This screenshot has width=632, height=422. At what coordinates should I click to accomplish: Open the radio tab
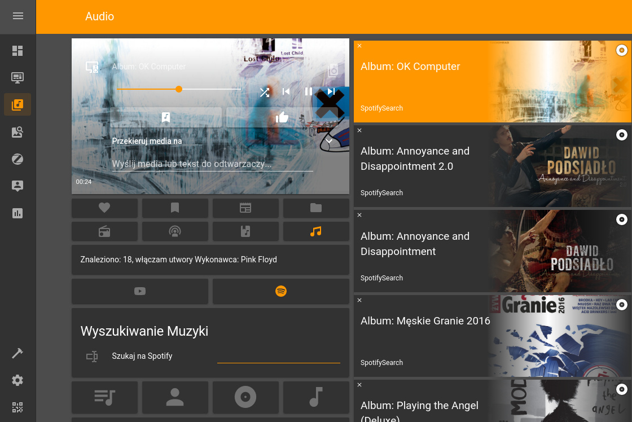pos(104,231)
